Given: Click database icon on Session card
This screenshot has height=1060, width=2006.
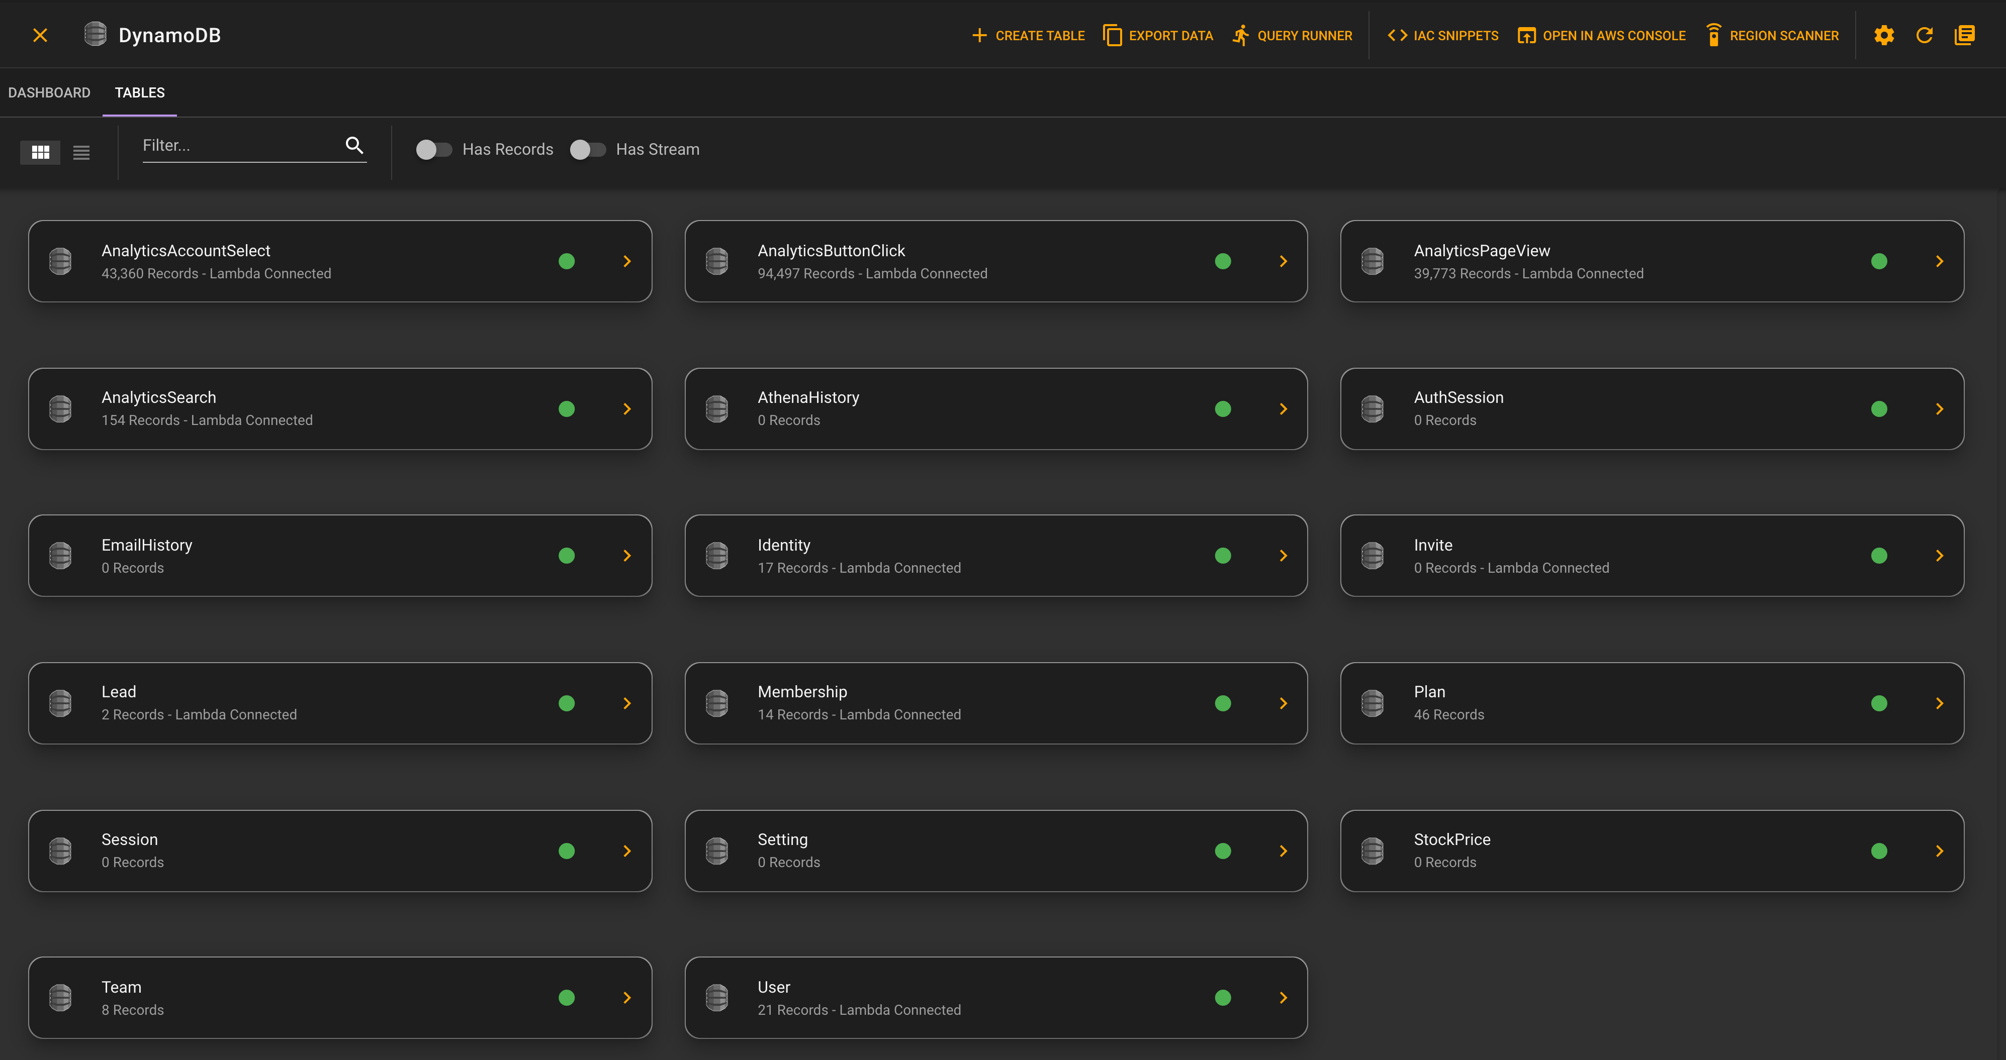Looking at the screenshot, I should click(61, 851).
